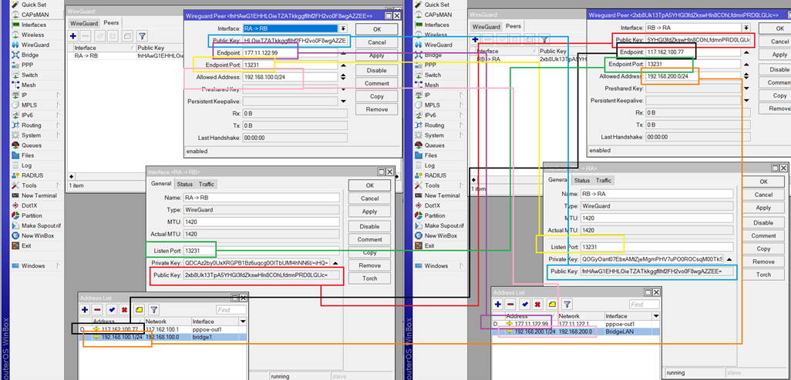Click Find box in right Address List
Screen dimensions: 791x380
(645, 305)
